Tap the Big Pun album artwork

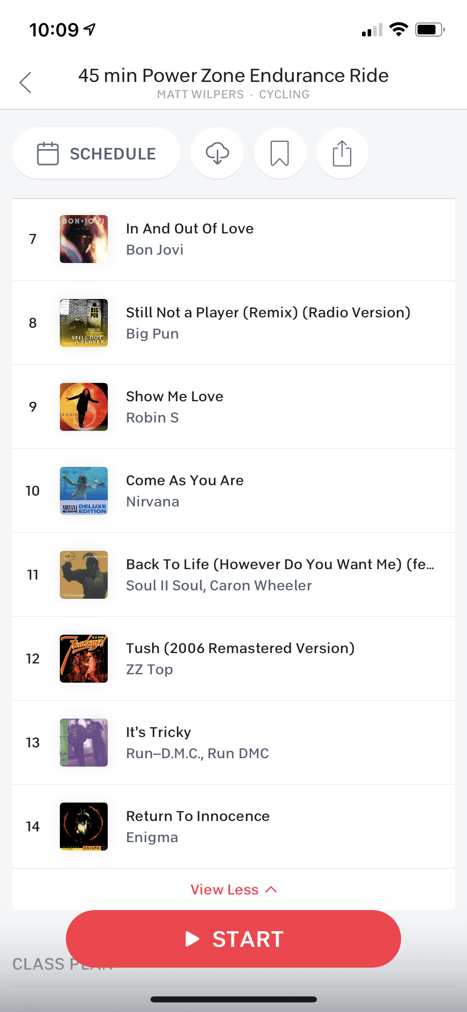coord(84,323)
